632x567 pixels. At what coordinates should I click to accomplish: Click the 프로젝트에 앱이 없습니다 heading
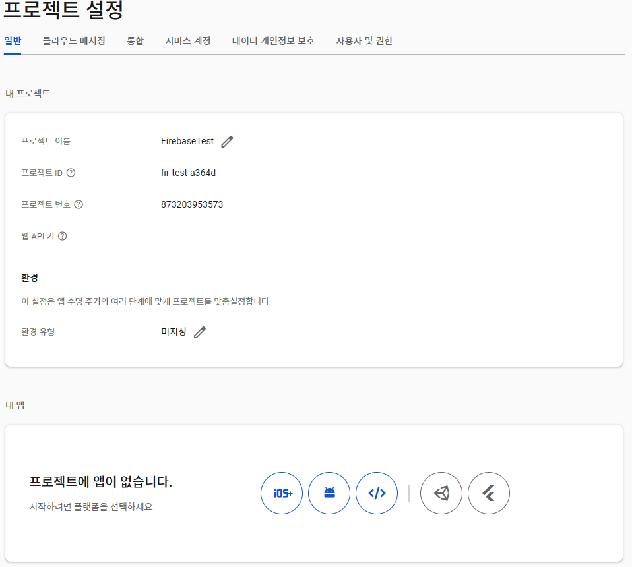101,481
